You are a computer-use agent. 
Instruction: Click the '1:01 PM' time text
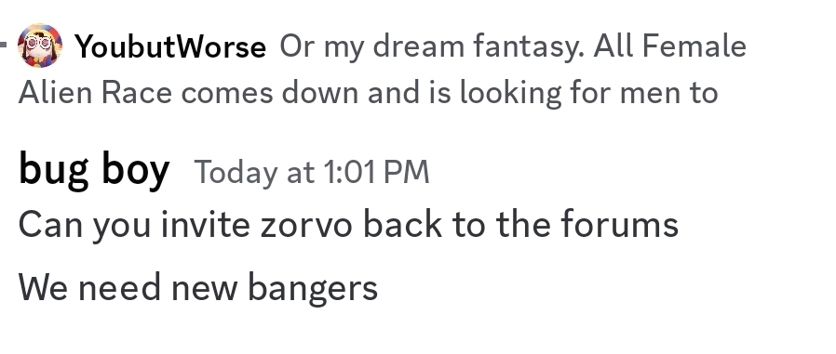coord(376,172)
